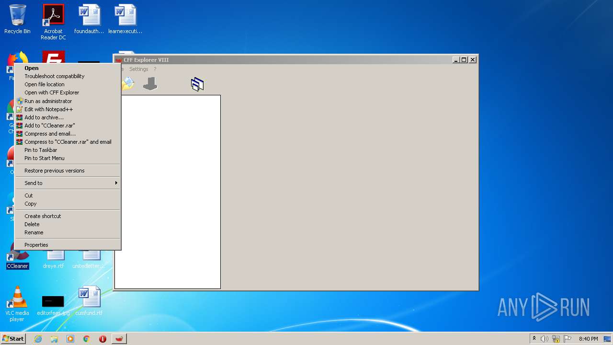Open the cumfund.rtf document icon

point(89,301)
